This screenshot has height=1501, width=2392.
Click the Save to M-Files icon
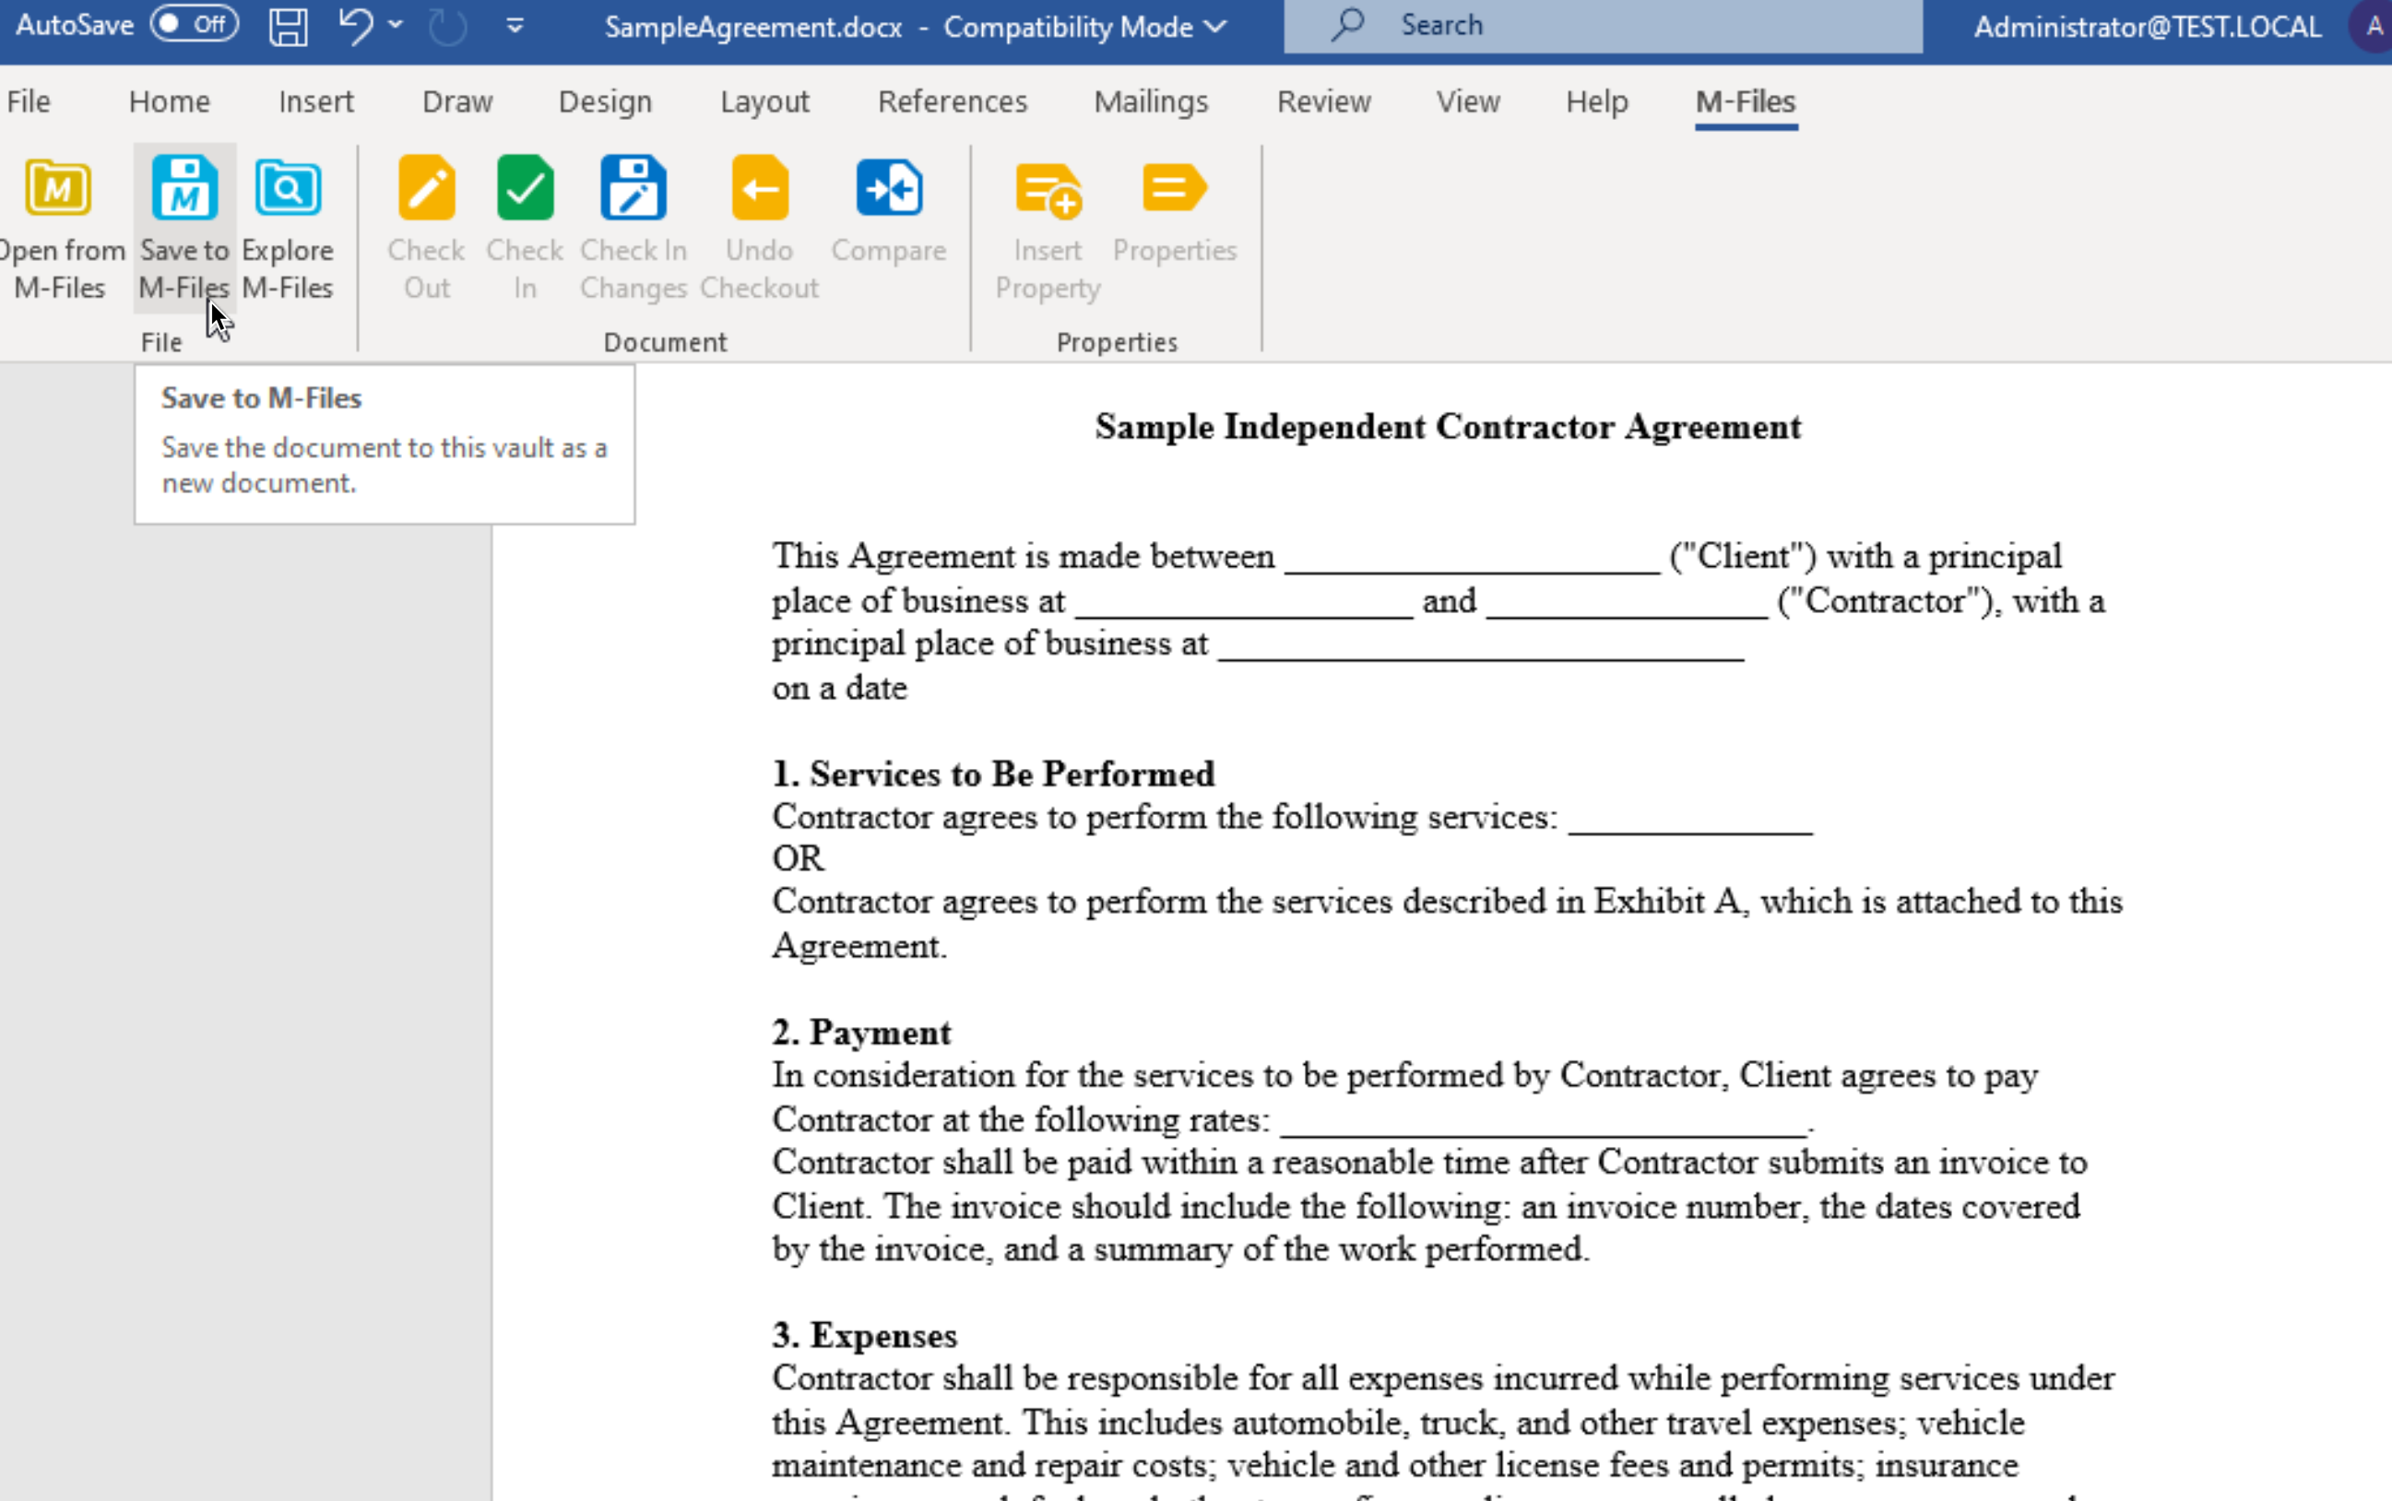[x=184, y=189]
